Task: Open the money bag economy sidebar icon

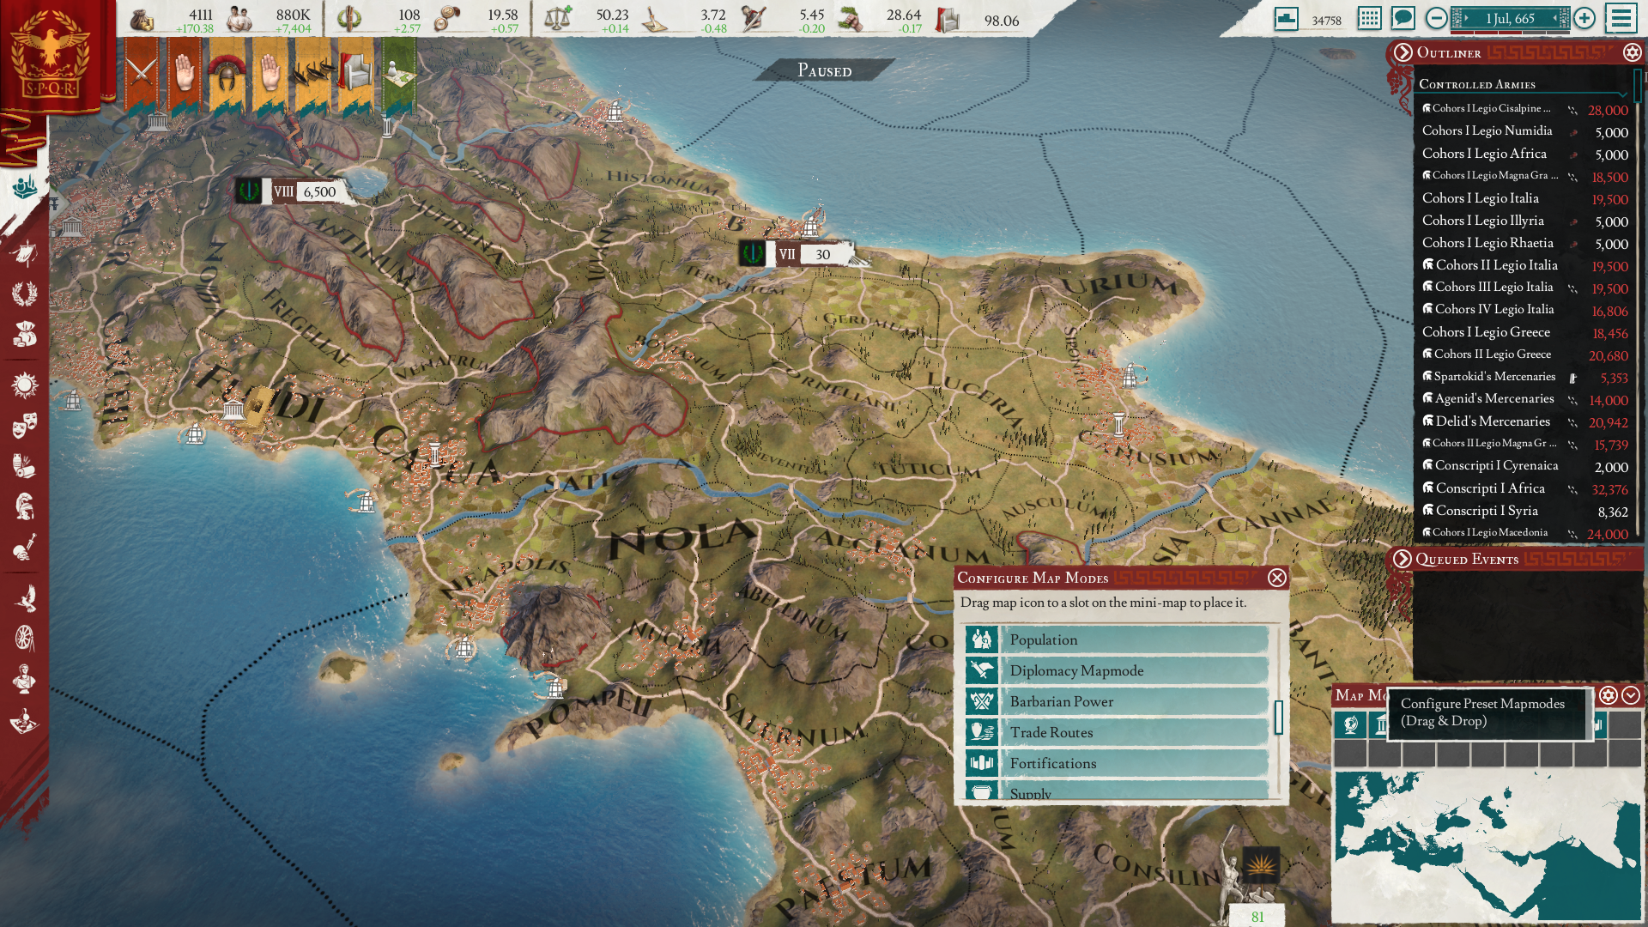Action: 25,334
